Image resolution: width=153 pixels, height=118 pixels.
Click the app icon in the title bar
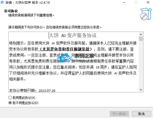click(2, 2)
